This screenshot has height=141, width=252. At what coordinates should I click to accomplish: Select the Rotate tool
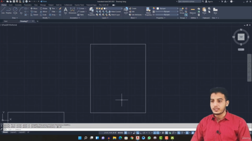click(x=44, y=9)
